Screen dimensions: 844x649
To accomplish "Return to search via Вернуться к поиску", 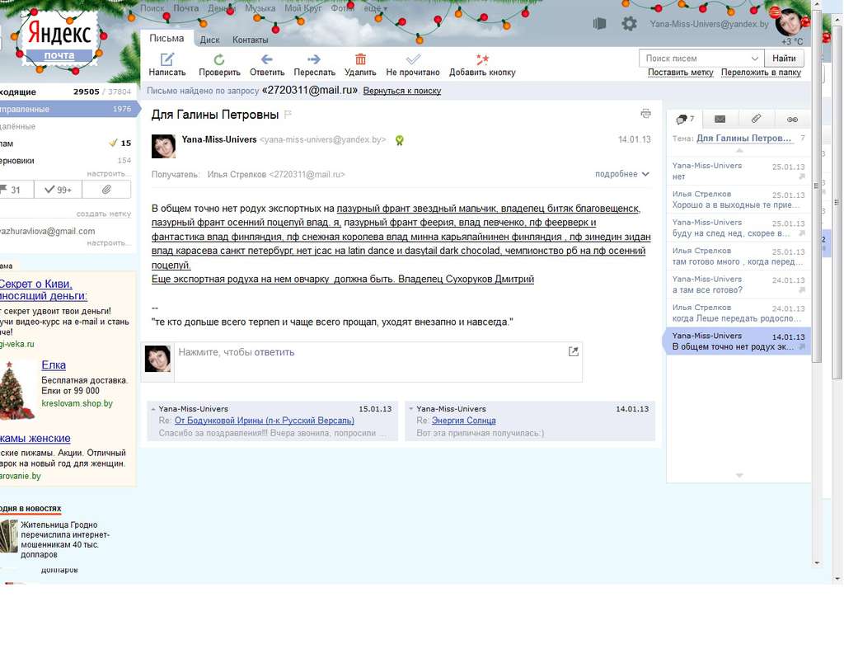I will point(402,91).
